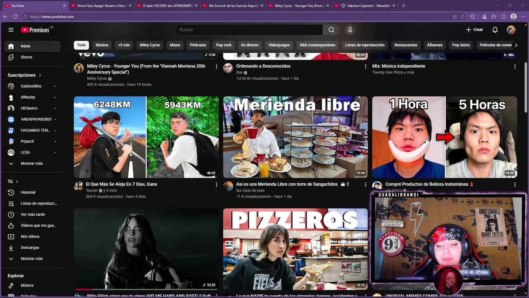Select the Música filter chip

102,45
